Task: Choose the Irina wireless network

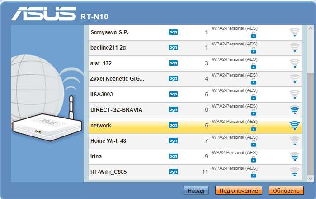Action: pyautogui.click(x=195, y=157)
